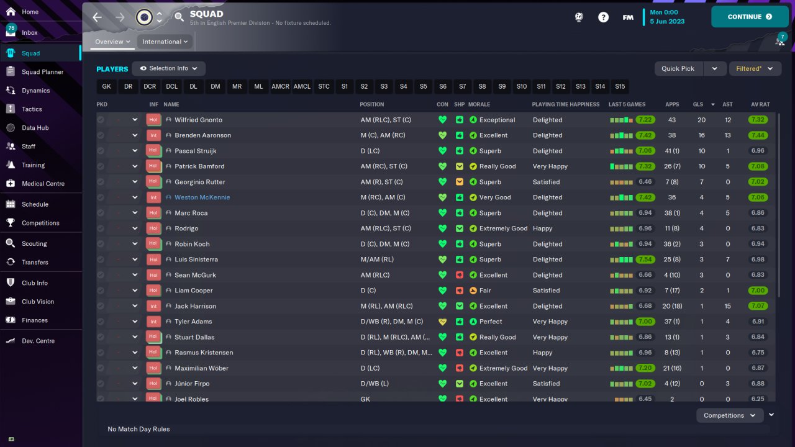The image size is (795, 447).
Task: Select the S15 substitute slot button
Action: pyautogui.click(x=620, y=86)
